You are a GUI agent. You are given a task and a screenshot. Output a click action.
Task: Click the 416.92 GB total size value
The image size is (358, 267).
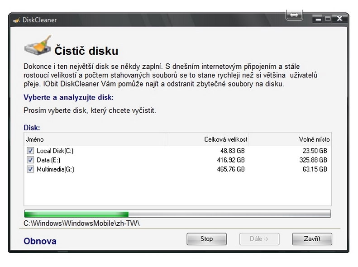point(231,160)
